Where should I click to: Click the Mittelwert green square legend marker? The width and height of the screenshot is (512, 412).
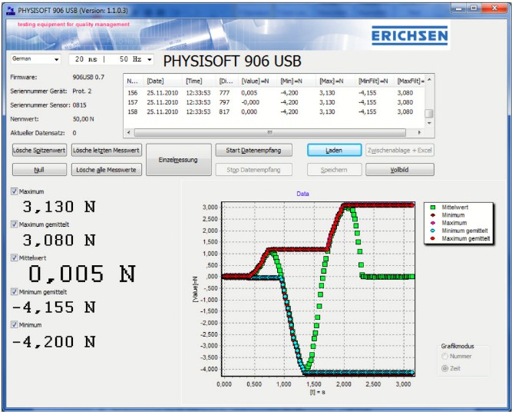433,208
